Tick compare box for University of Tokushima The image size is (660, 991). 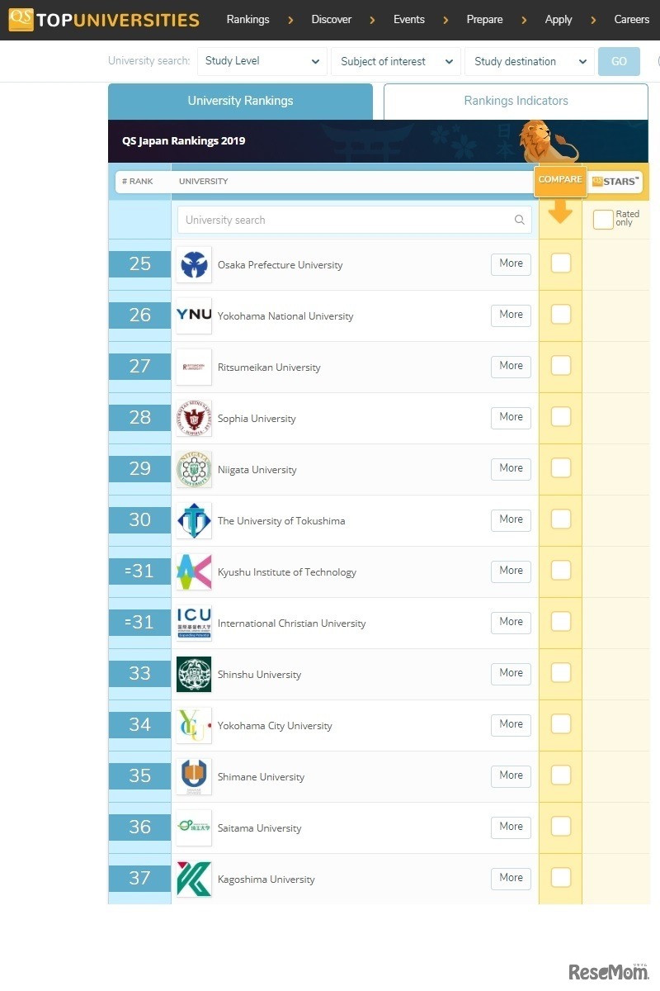click(561, 519)
